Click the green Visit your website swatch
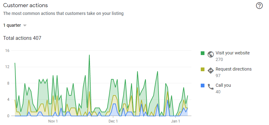The width and height of the screenshot is (269, 125). (x=203, y=53)
